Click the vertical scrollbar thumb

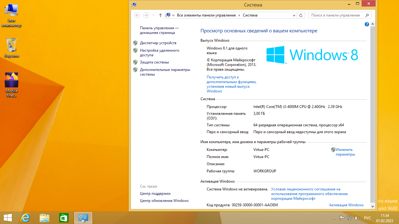373,114
